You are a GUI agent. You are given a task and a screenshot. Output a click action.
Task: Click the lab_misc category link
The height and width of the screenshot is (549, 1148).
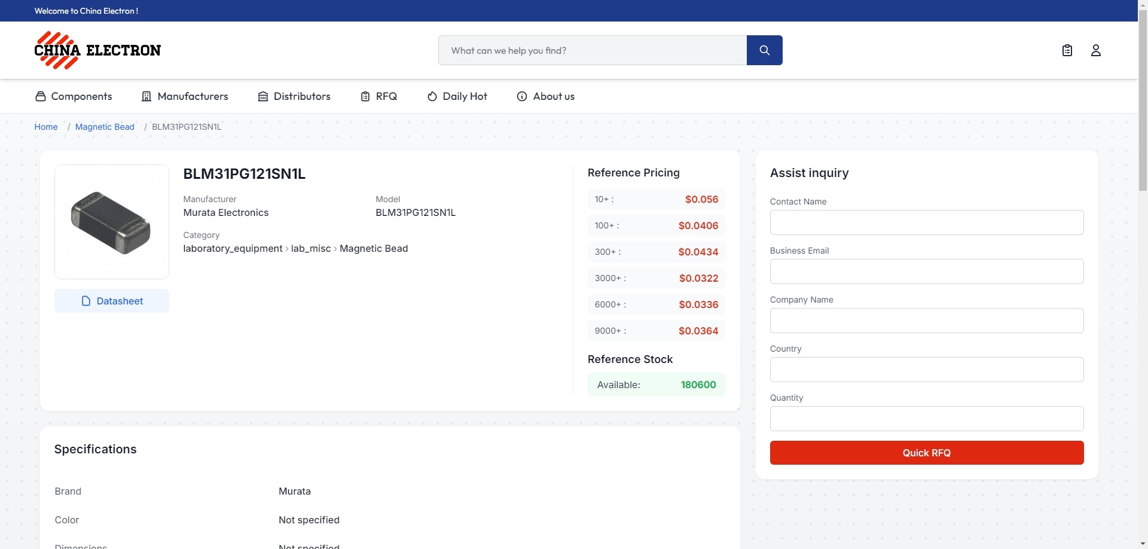point(311,248)
